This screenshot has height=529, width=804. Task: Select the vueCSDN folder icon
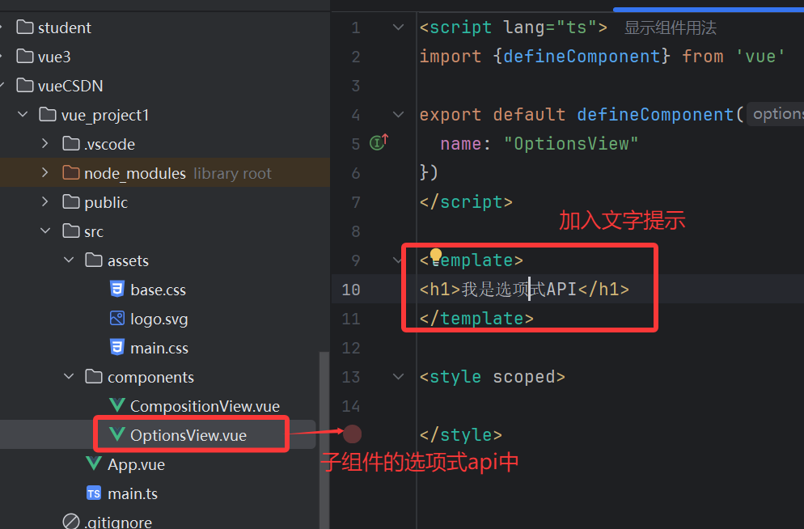[x=24, y=85]
